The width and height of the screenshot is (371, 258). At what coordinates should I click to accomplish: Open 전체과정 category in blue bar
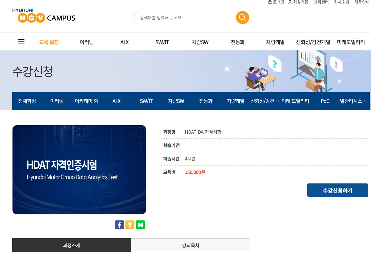(27, 101)
